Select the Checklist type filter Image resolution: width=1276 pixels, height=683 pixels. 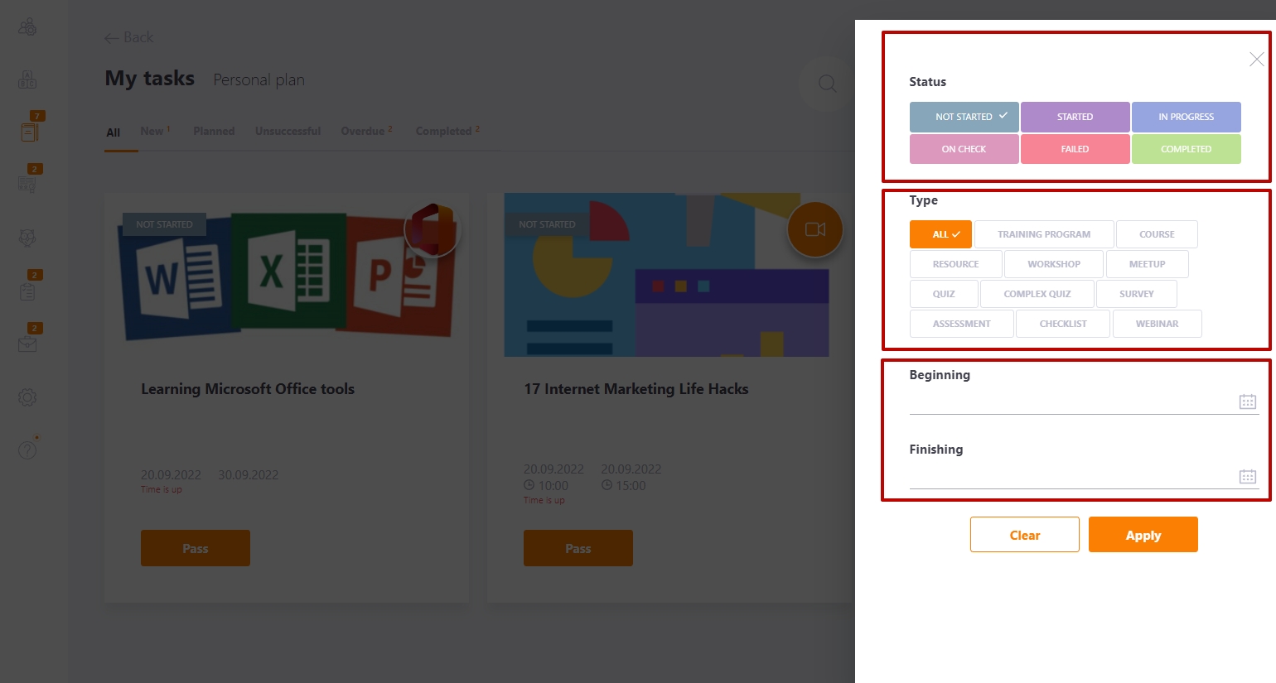pyautogui.click(x=1063, y=324)
